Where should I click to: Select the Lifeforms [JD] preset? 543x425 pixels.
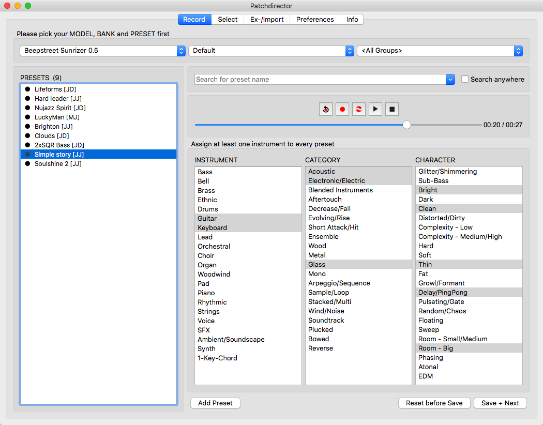(99, 89)
